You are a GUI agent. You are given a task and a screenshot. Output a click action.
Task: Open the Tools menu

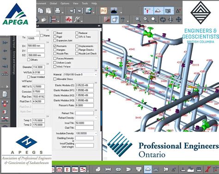85,3
